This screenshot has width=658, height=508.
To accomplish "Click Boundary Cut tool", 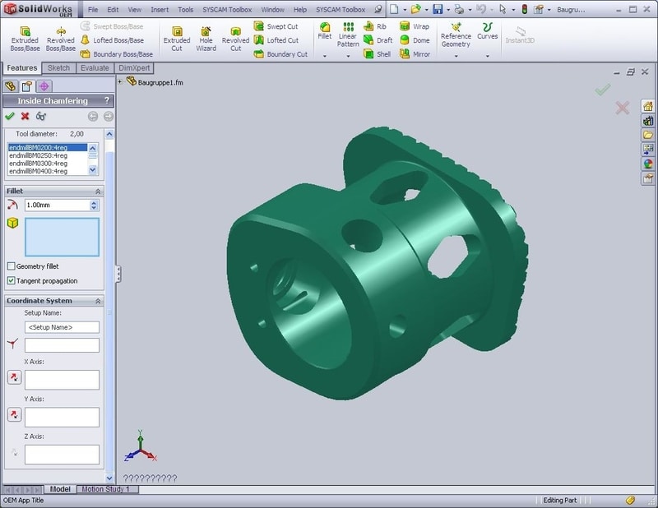I will (x=280, y=54).
